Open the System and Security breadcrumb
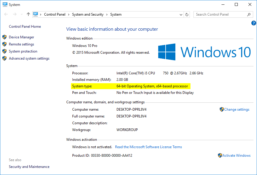The image size is (257, 175). coord(88,14)
